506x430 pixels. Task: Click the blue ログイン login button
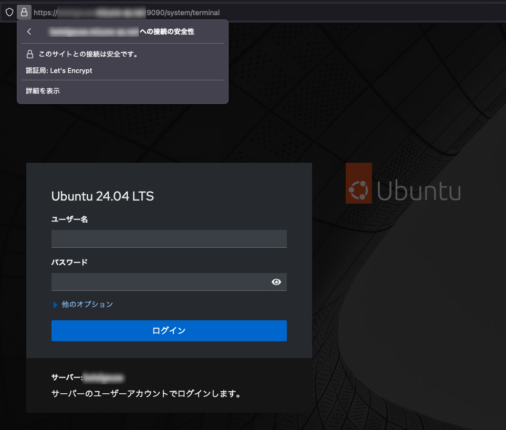coord(169,331)
